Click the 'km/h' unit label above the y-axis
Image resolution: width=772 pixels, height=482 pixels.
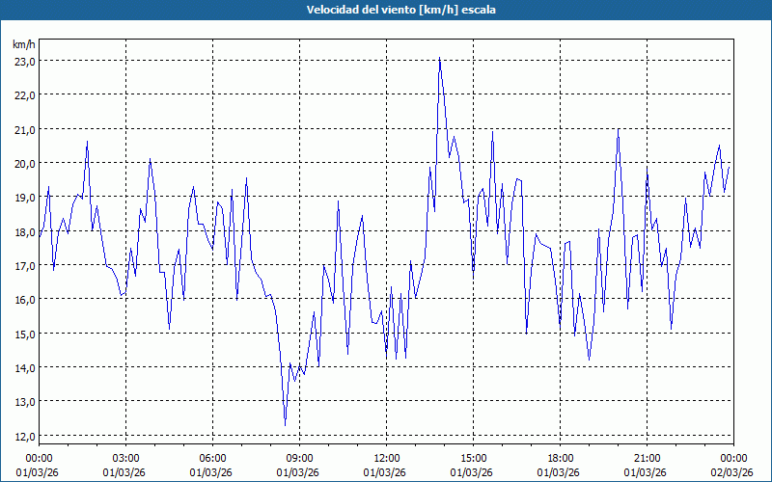(x=23, y=44)
